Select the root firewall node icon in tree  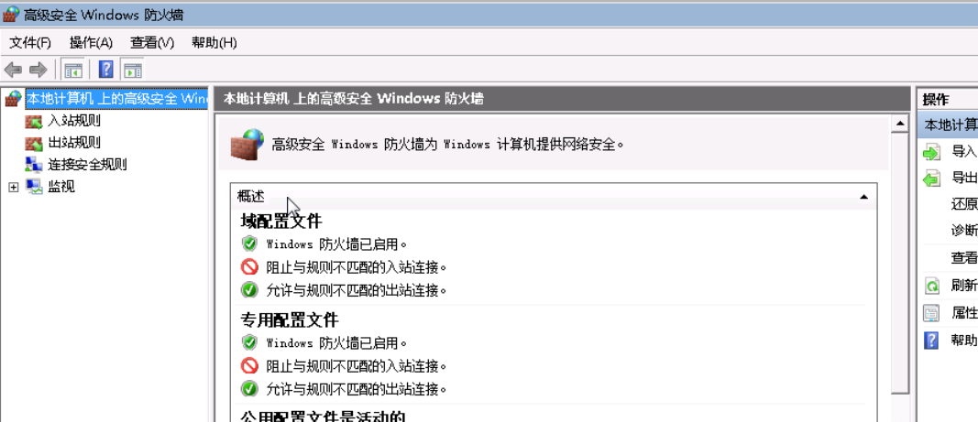click(13, 99)
